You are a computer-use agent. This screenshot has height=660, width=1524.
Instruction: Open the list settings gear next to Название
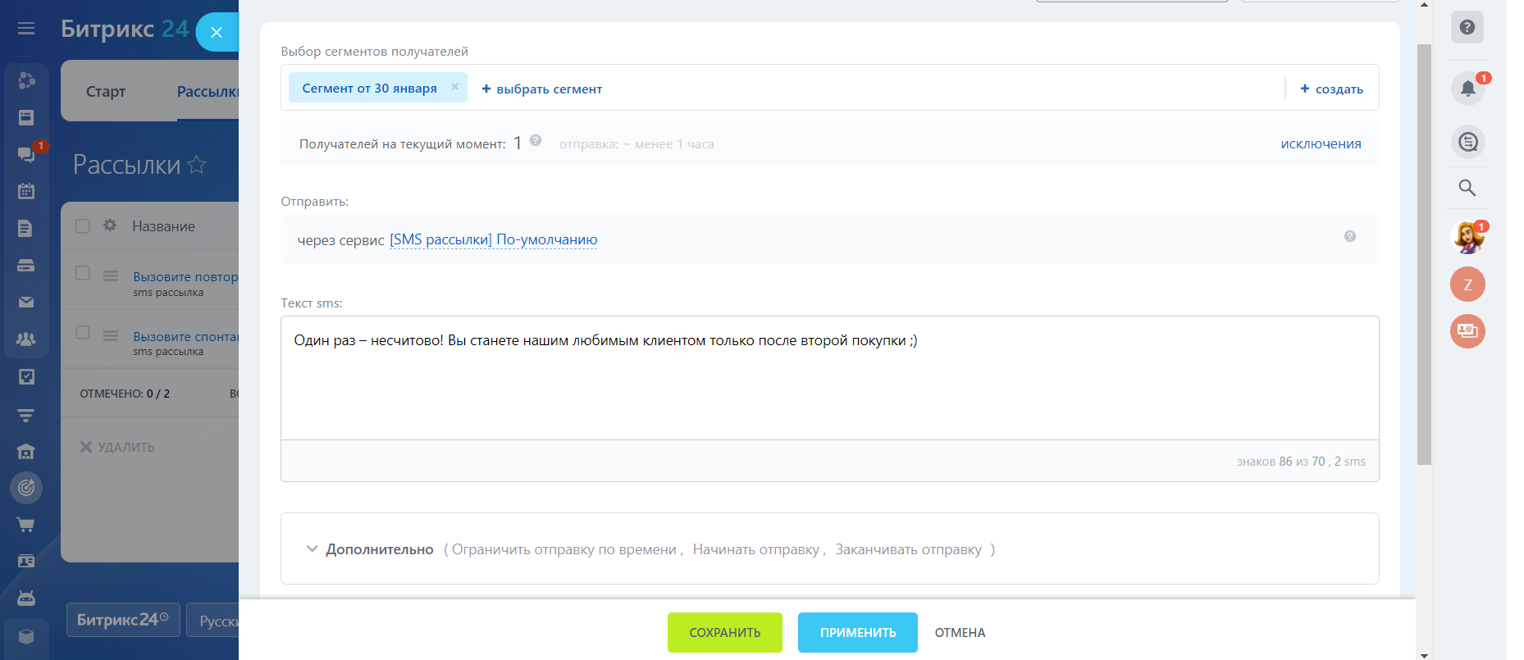click(110, 225)
